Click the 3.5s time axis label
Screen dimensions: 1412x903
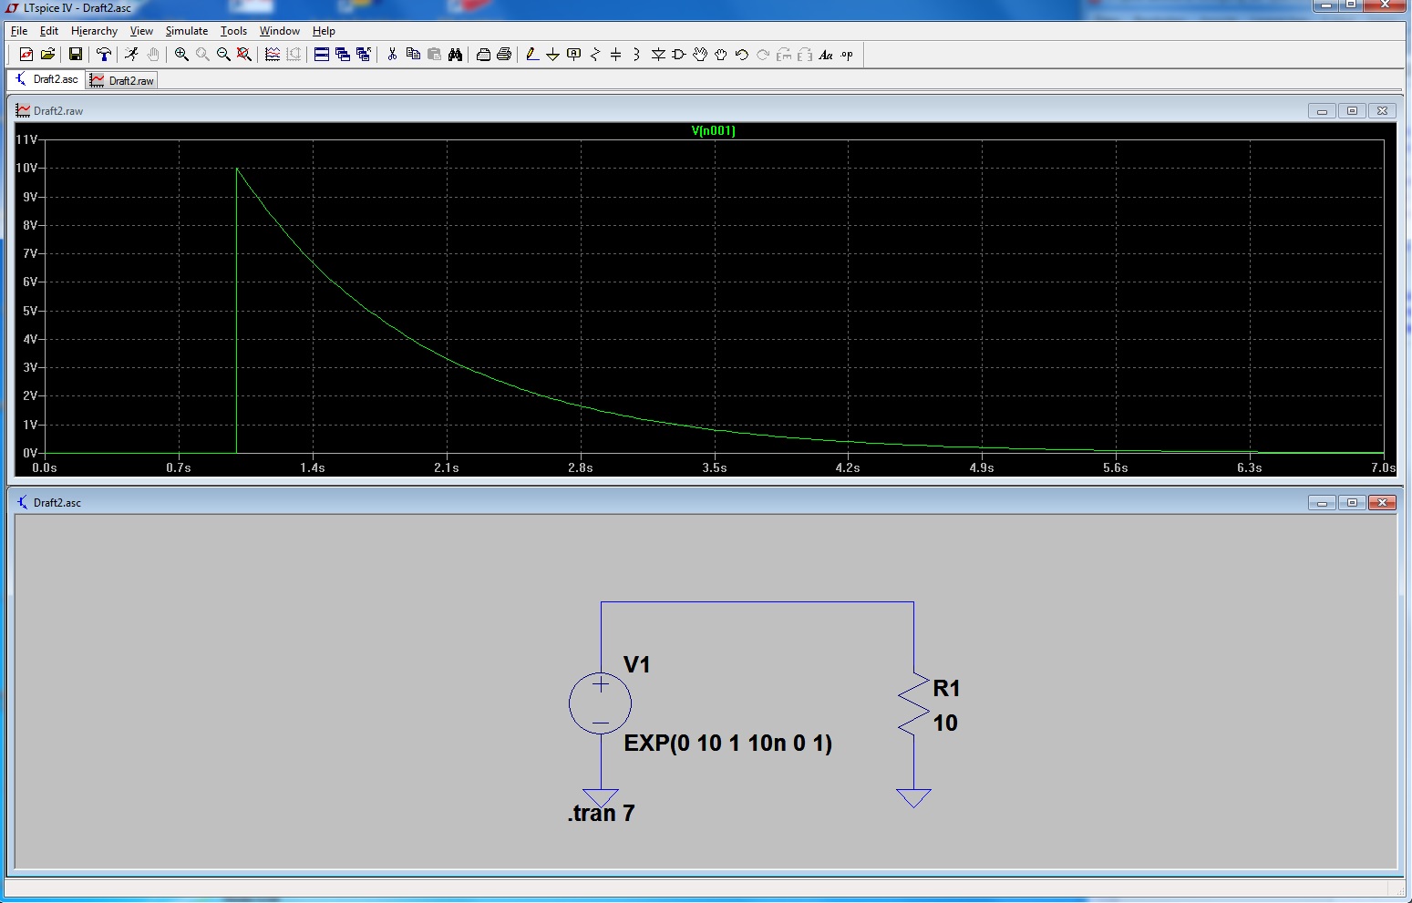pyautogui.click(x=714, y=467)
